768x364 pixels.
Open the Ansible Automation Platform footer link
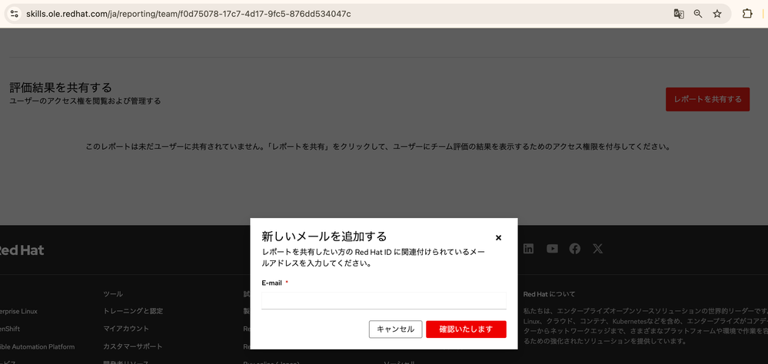tap(37, 346)
